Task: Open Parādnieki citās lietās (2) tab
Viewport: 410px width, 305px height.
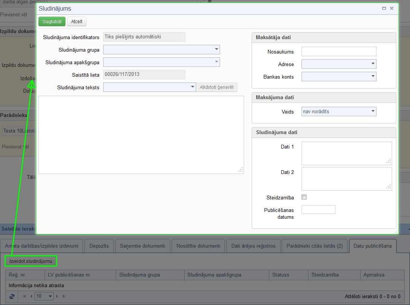Action: [314, 246]
